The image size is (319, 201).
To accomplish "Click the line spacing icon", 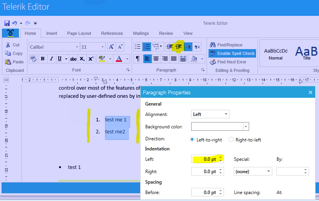I will pos(183,59).
